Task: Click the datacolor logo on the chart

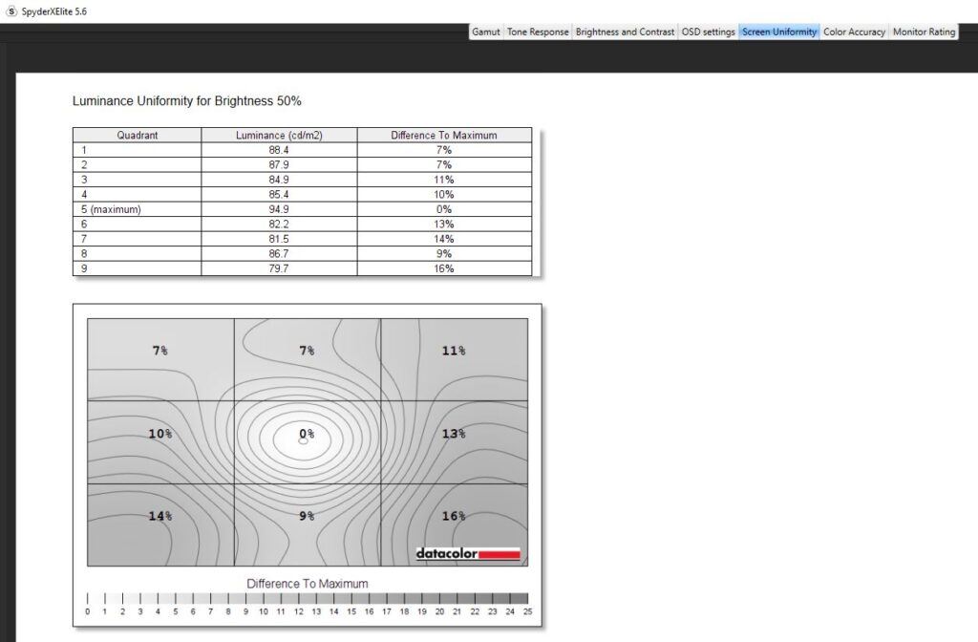Action: tap(468, 554)
